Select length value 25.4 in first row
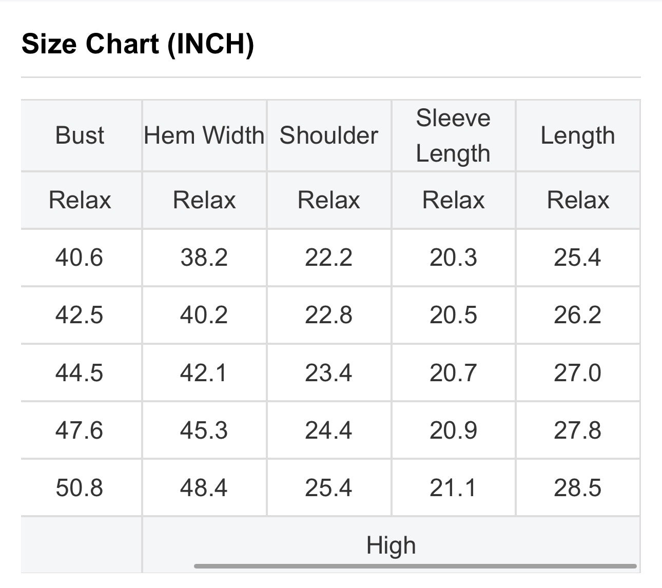The image size is (662, 588). (x=577, y=257)
